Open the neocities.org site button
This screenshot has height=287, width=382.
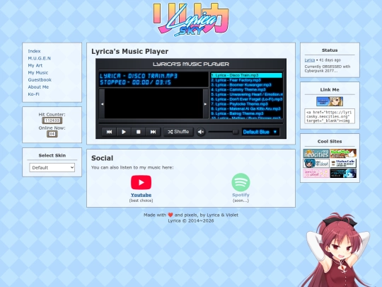pos(316,154)
